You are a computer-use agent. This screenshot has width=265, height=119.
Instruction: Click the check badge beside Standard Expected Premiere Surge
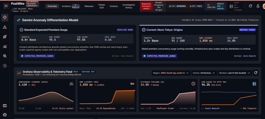point(21,30)
